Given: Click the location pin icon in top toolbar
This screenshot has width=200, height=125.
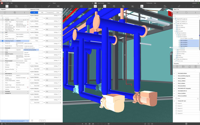Looking at the screenshot, I should pyautogui.click(x=7, y=6).
